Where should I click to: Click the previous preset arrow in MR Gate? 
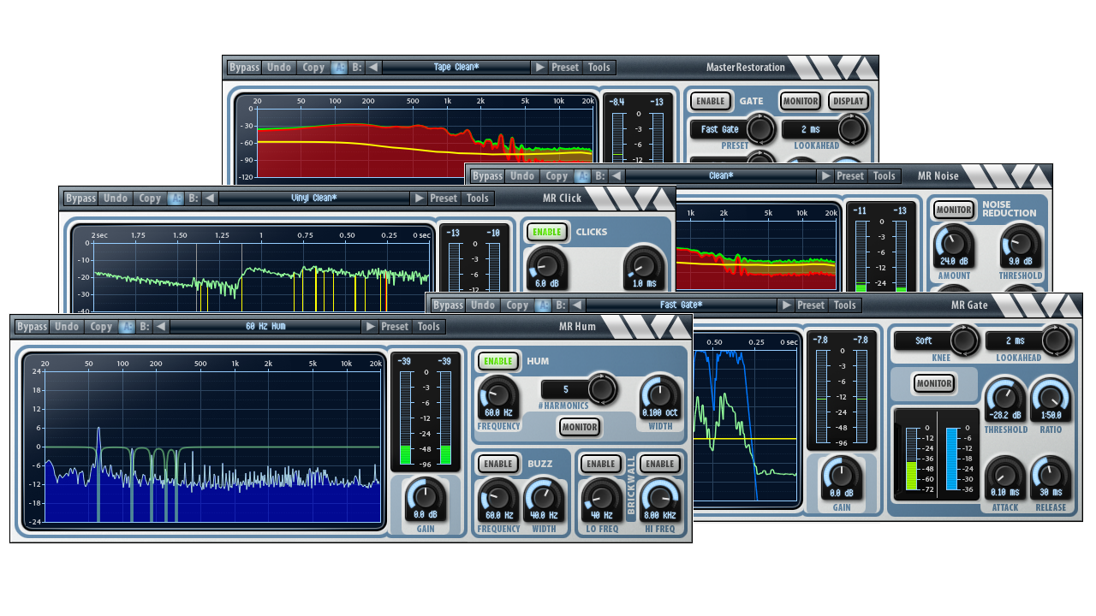point(578,305)
